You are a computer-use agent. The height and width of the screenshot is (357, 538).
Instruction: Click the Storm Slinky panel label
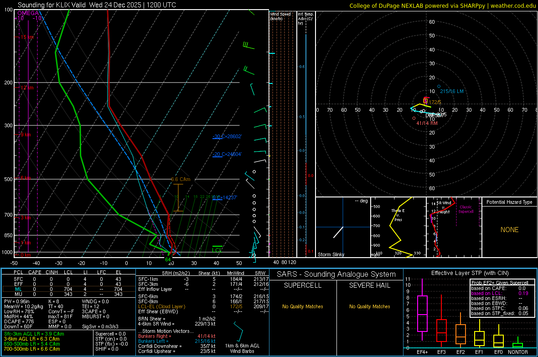pos(331,254)
